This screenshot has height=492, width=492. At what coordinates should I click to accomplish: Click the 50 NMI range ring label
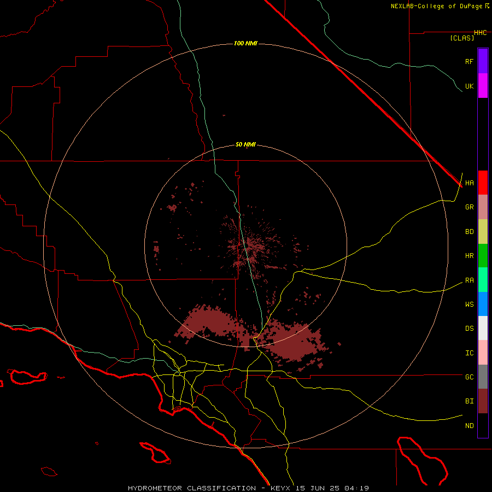(245, 145)
